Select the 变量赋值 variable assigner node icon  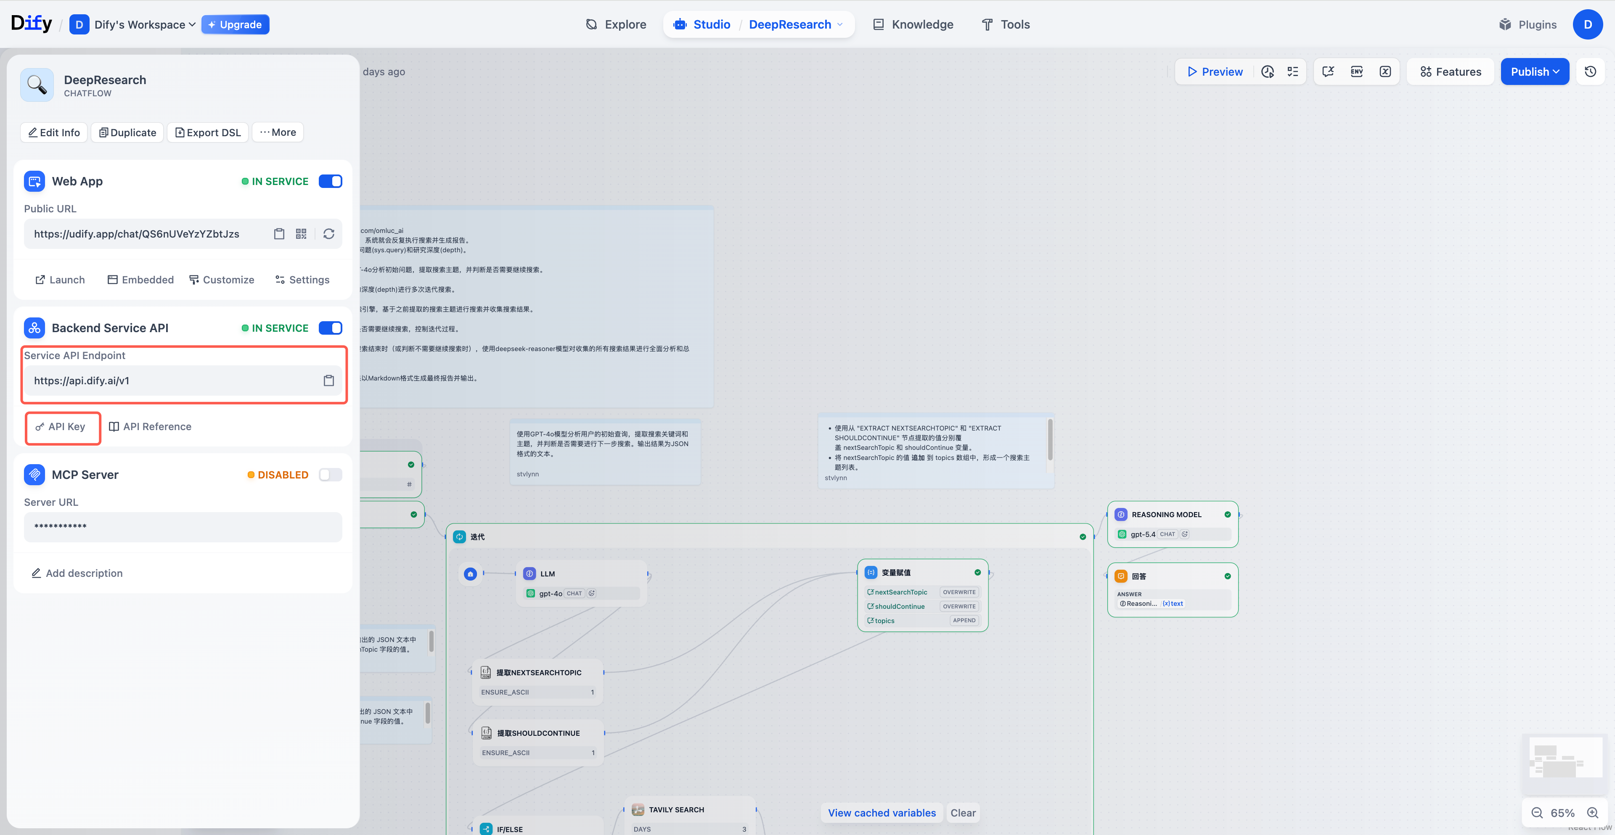[871, 572]
